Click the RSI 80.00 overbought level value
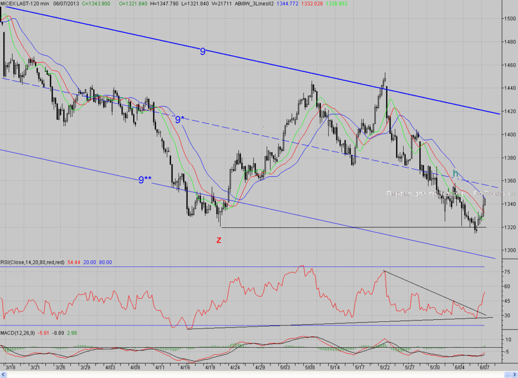Screen dimensions: 518x378 coord(105,262)
